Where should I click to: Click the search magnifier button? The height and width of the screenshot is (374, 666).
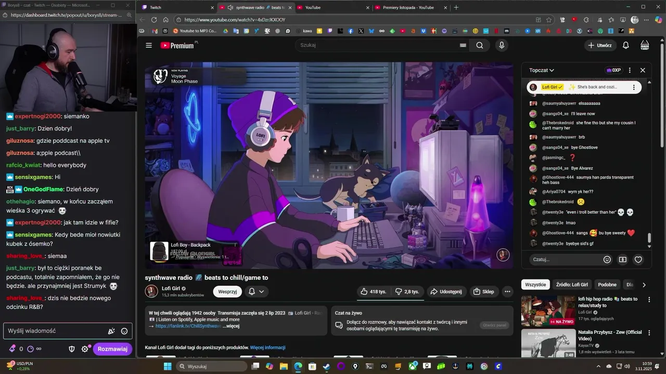(479, 45)
